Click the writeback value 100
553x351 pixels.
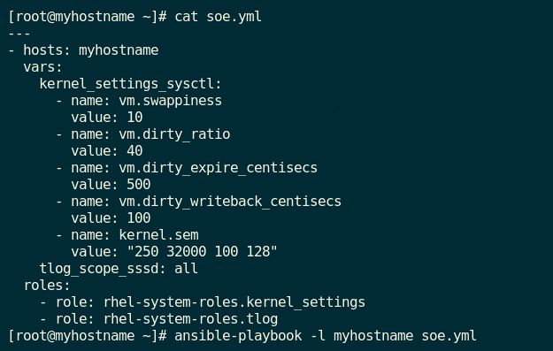[x=139, y=217]
